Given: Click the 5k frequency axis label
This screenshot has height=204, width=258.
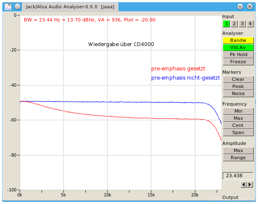Looking at the screenshot, I should 63,195.
